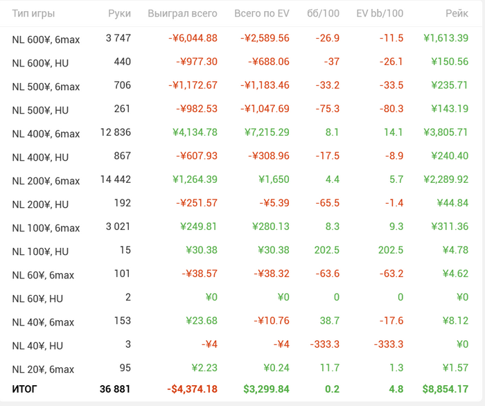Select the 'NL 60¥, HU' row label

click(37, 299)
